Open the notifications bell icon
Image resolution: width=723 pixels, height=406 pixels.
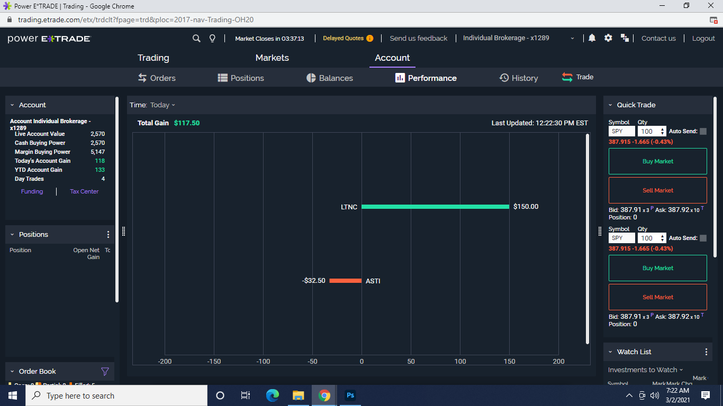pyautogui.click(x=592, y=38)
